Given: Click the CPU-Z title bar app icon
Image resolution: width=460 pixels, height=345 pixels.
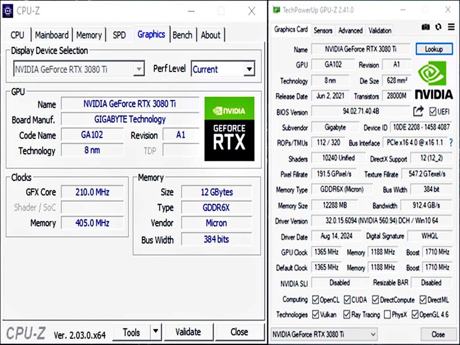Looking at the screenshot, I should coord(7,11).
